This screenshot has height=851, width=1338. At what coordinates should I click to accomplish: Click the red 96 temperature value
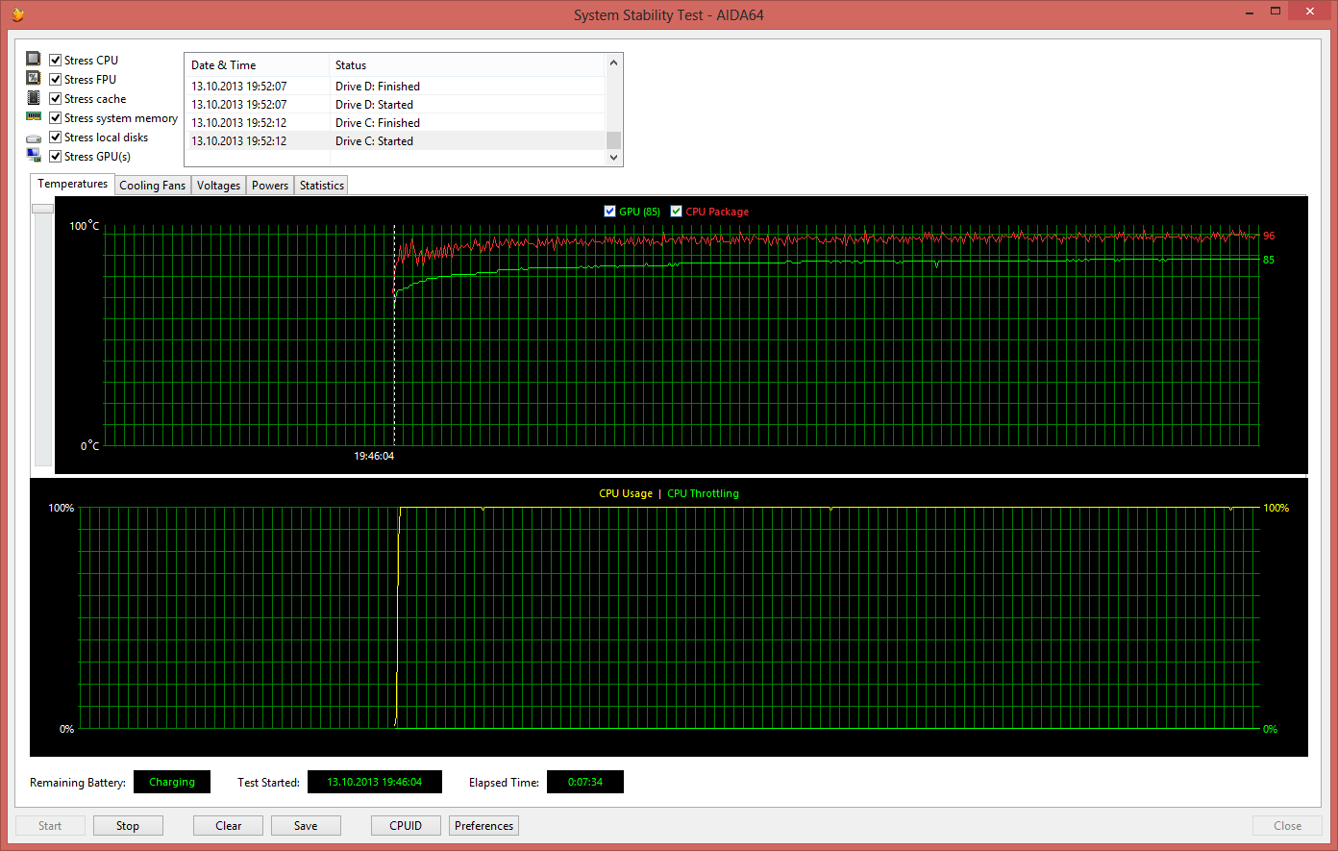[1269, 236]
